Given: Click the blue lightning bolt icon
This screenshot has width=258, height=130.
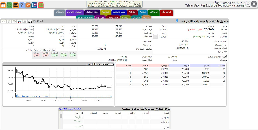Looking at the screenshot, I should [x=177, y=21].
